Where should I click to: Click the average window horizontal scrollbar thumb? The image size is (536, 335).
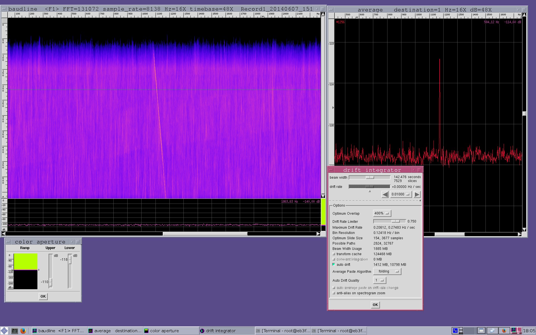tap(449, 234)
